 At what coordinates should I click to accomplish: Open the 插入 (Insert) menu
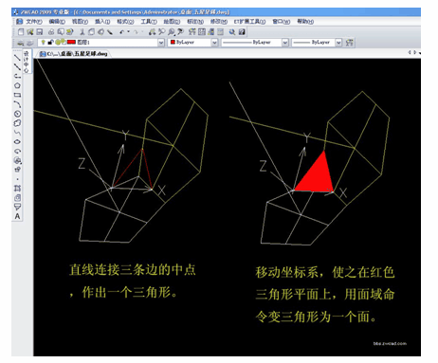(102, 22)
